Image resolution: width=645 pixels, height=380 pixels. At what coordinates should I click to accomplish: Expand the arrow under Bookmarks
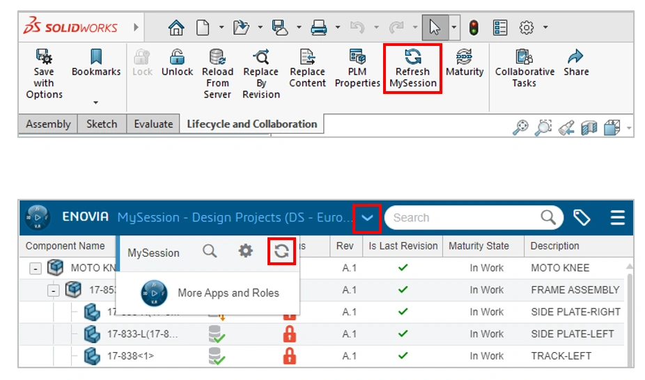point(95,102)
